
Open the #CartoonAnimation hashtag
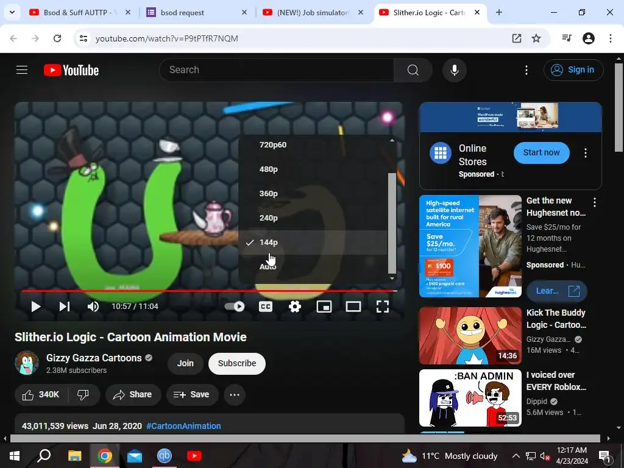click(183, 426)
